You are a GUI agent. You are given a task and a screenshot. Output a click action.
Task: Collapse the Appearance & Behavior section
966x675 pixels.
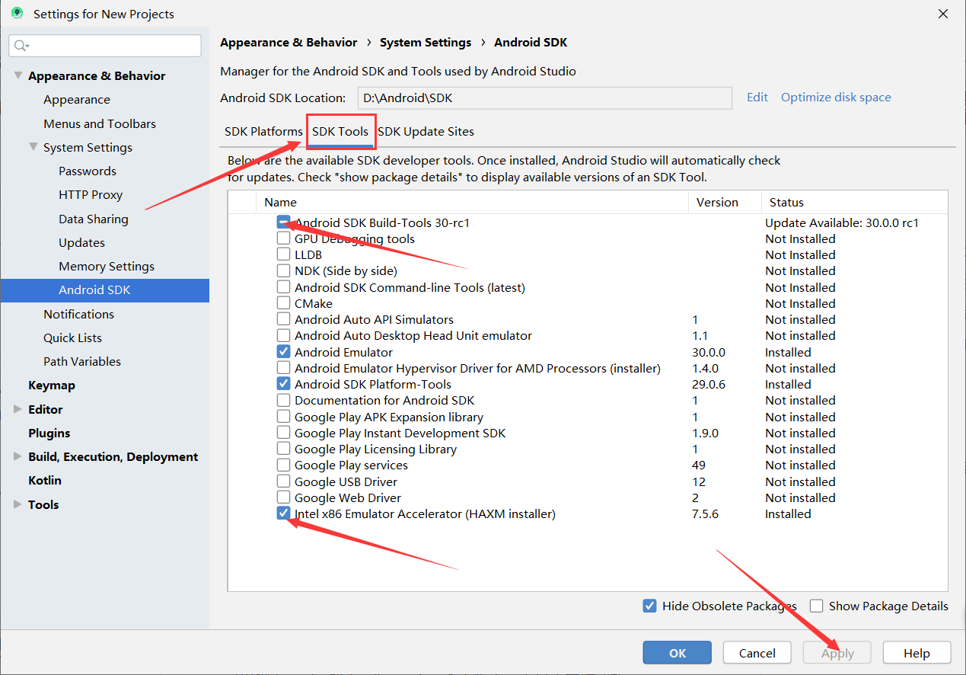[18, 75]
